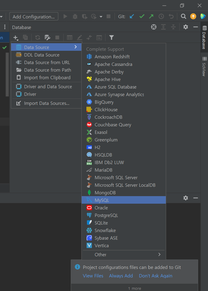This screenshot has width=208, height=291.
Task: Click Don't Ask Again link
Action: [x=156, y=276]
